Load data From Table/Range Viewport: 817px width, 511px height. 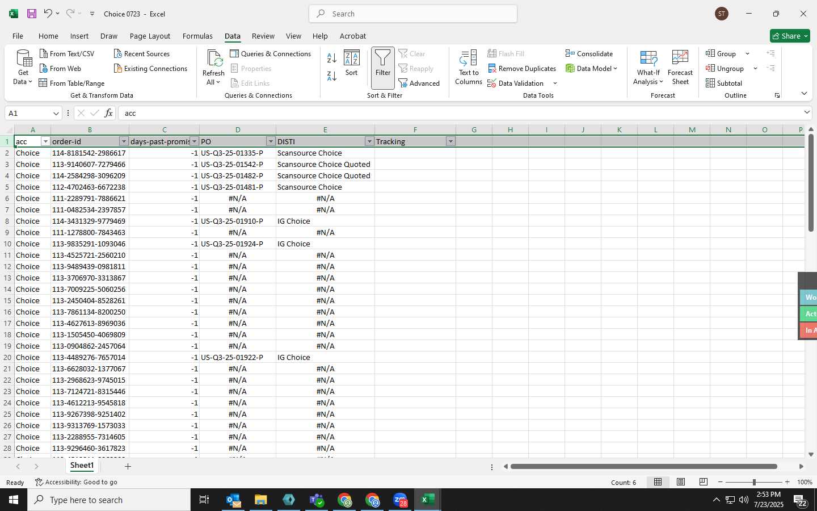[72, 83]
